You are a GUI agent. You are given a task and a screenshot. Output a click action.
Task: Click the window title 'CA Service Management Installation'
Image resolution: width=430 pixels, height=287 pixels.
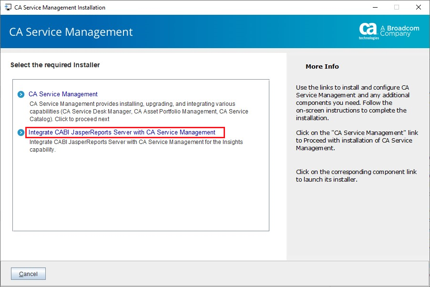click(60, 8)
